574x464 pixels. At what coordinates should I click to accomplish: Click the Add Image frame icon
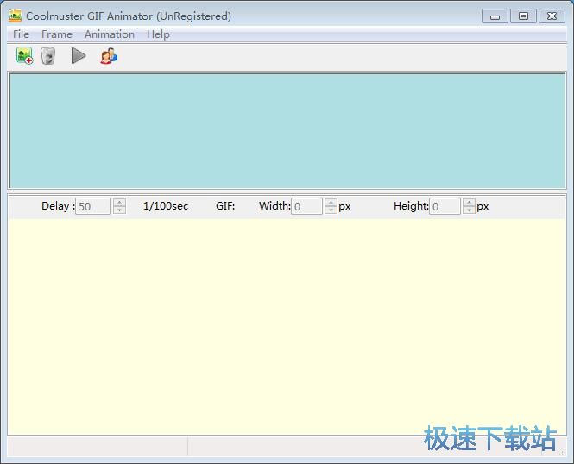pos(24,56)
